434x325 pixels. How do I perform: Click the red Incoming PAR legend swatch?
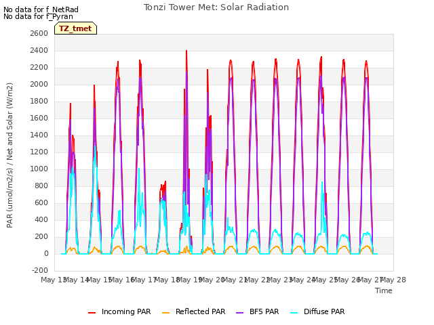coord(92,313)
